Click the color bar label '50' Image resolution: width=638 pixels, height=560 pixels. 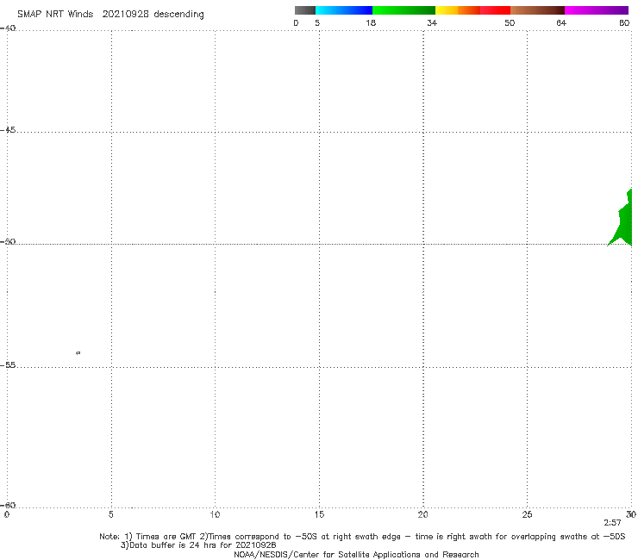click(x=510, y=22)
